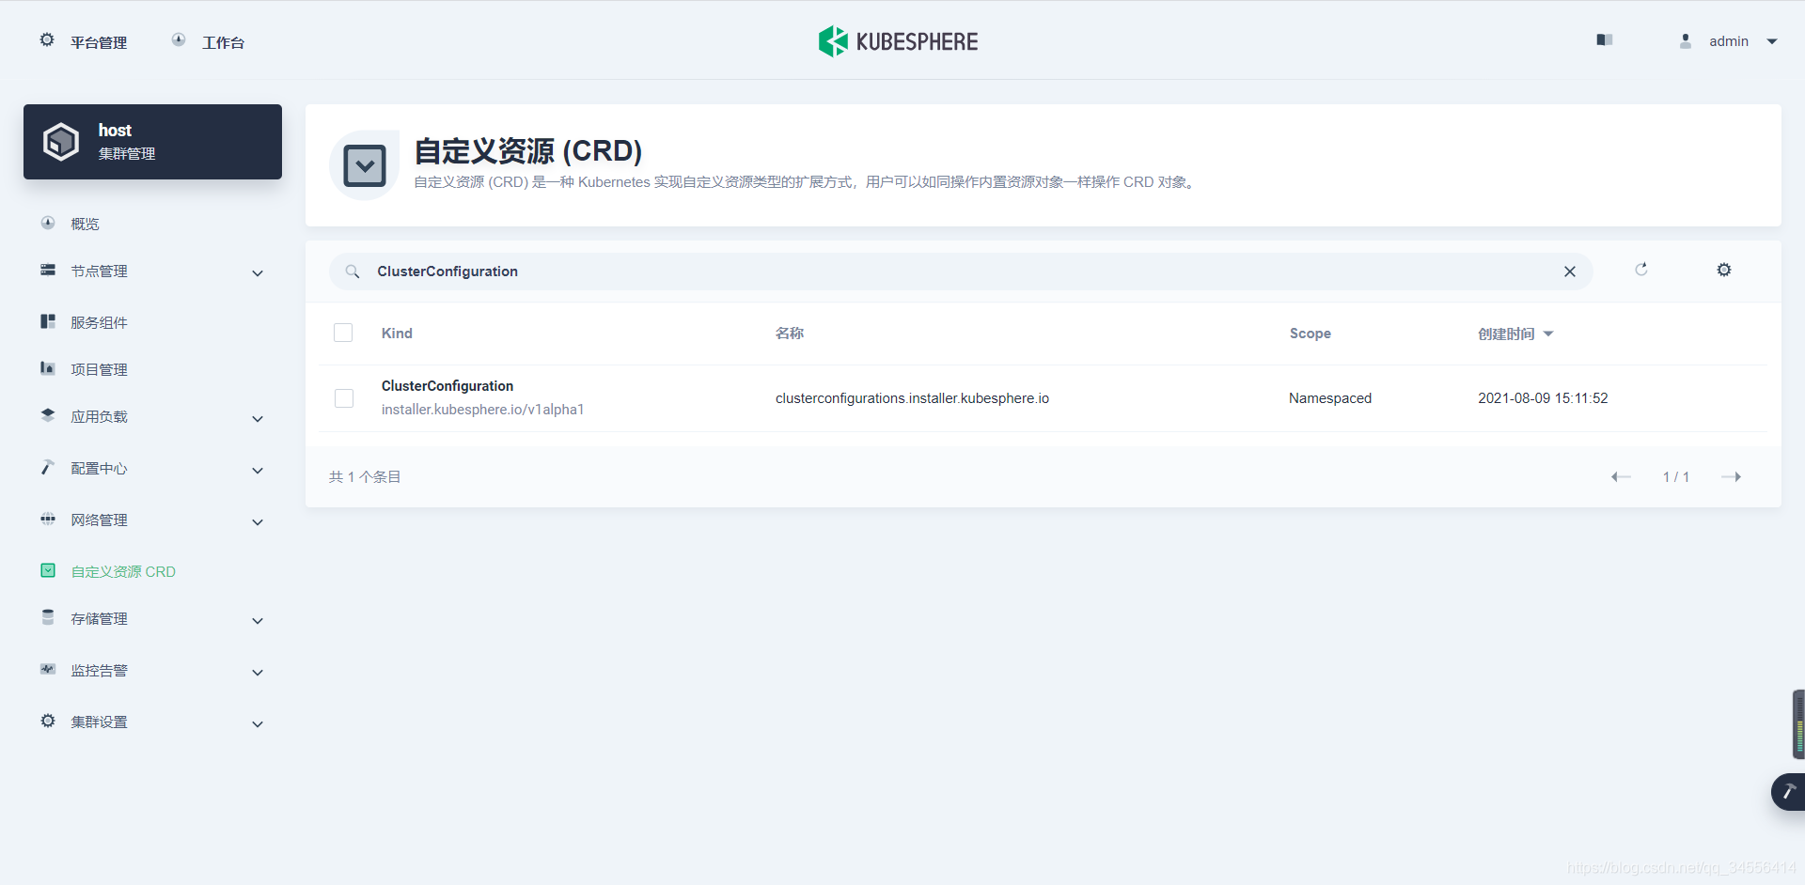Expand the 节点管理 menu chevron

pyautogui.click(x=258, y=273)
